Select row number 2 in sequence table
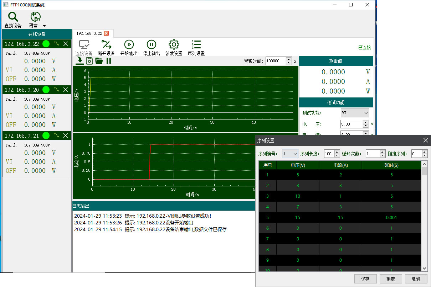 coord(267,185)
